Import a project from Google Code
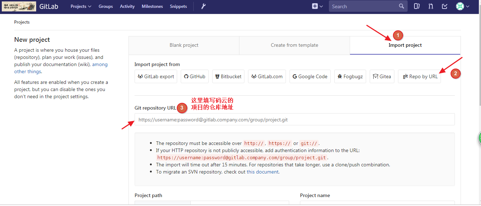The width and height of the screenshot is (481, 206). coord(310,76)
